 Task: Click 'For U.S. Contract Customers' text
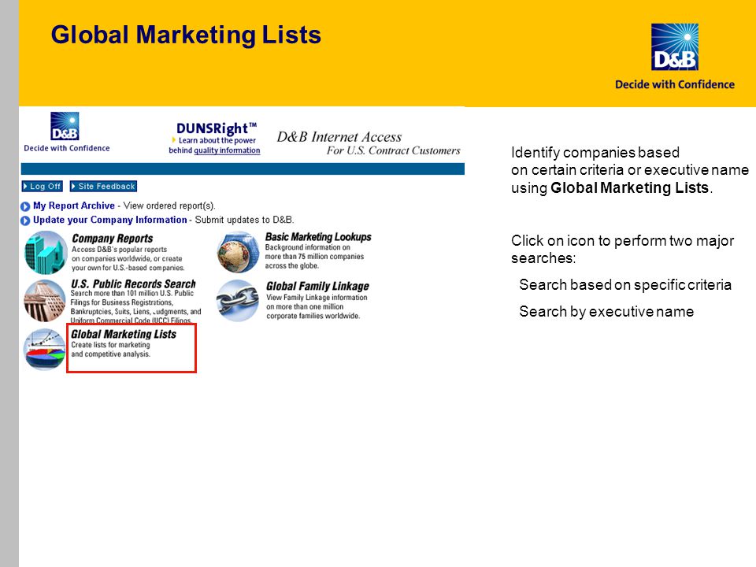click(394, 150)
